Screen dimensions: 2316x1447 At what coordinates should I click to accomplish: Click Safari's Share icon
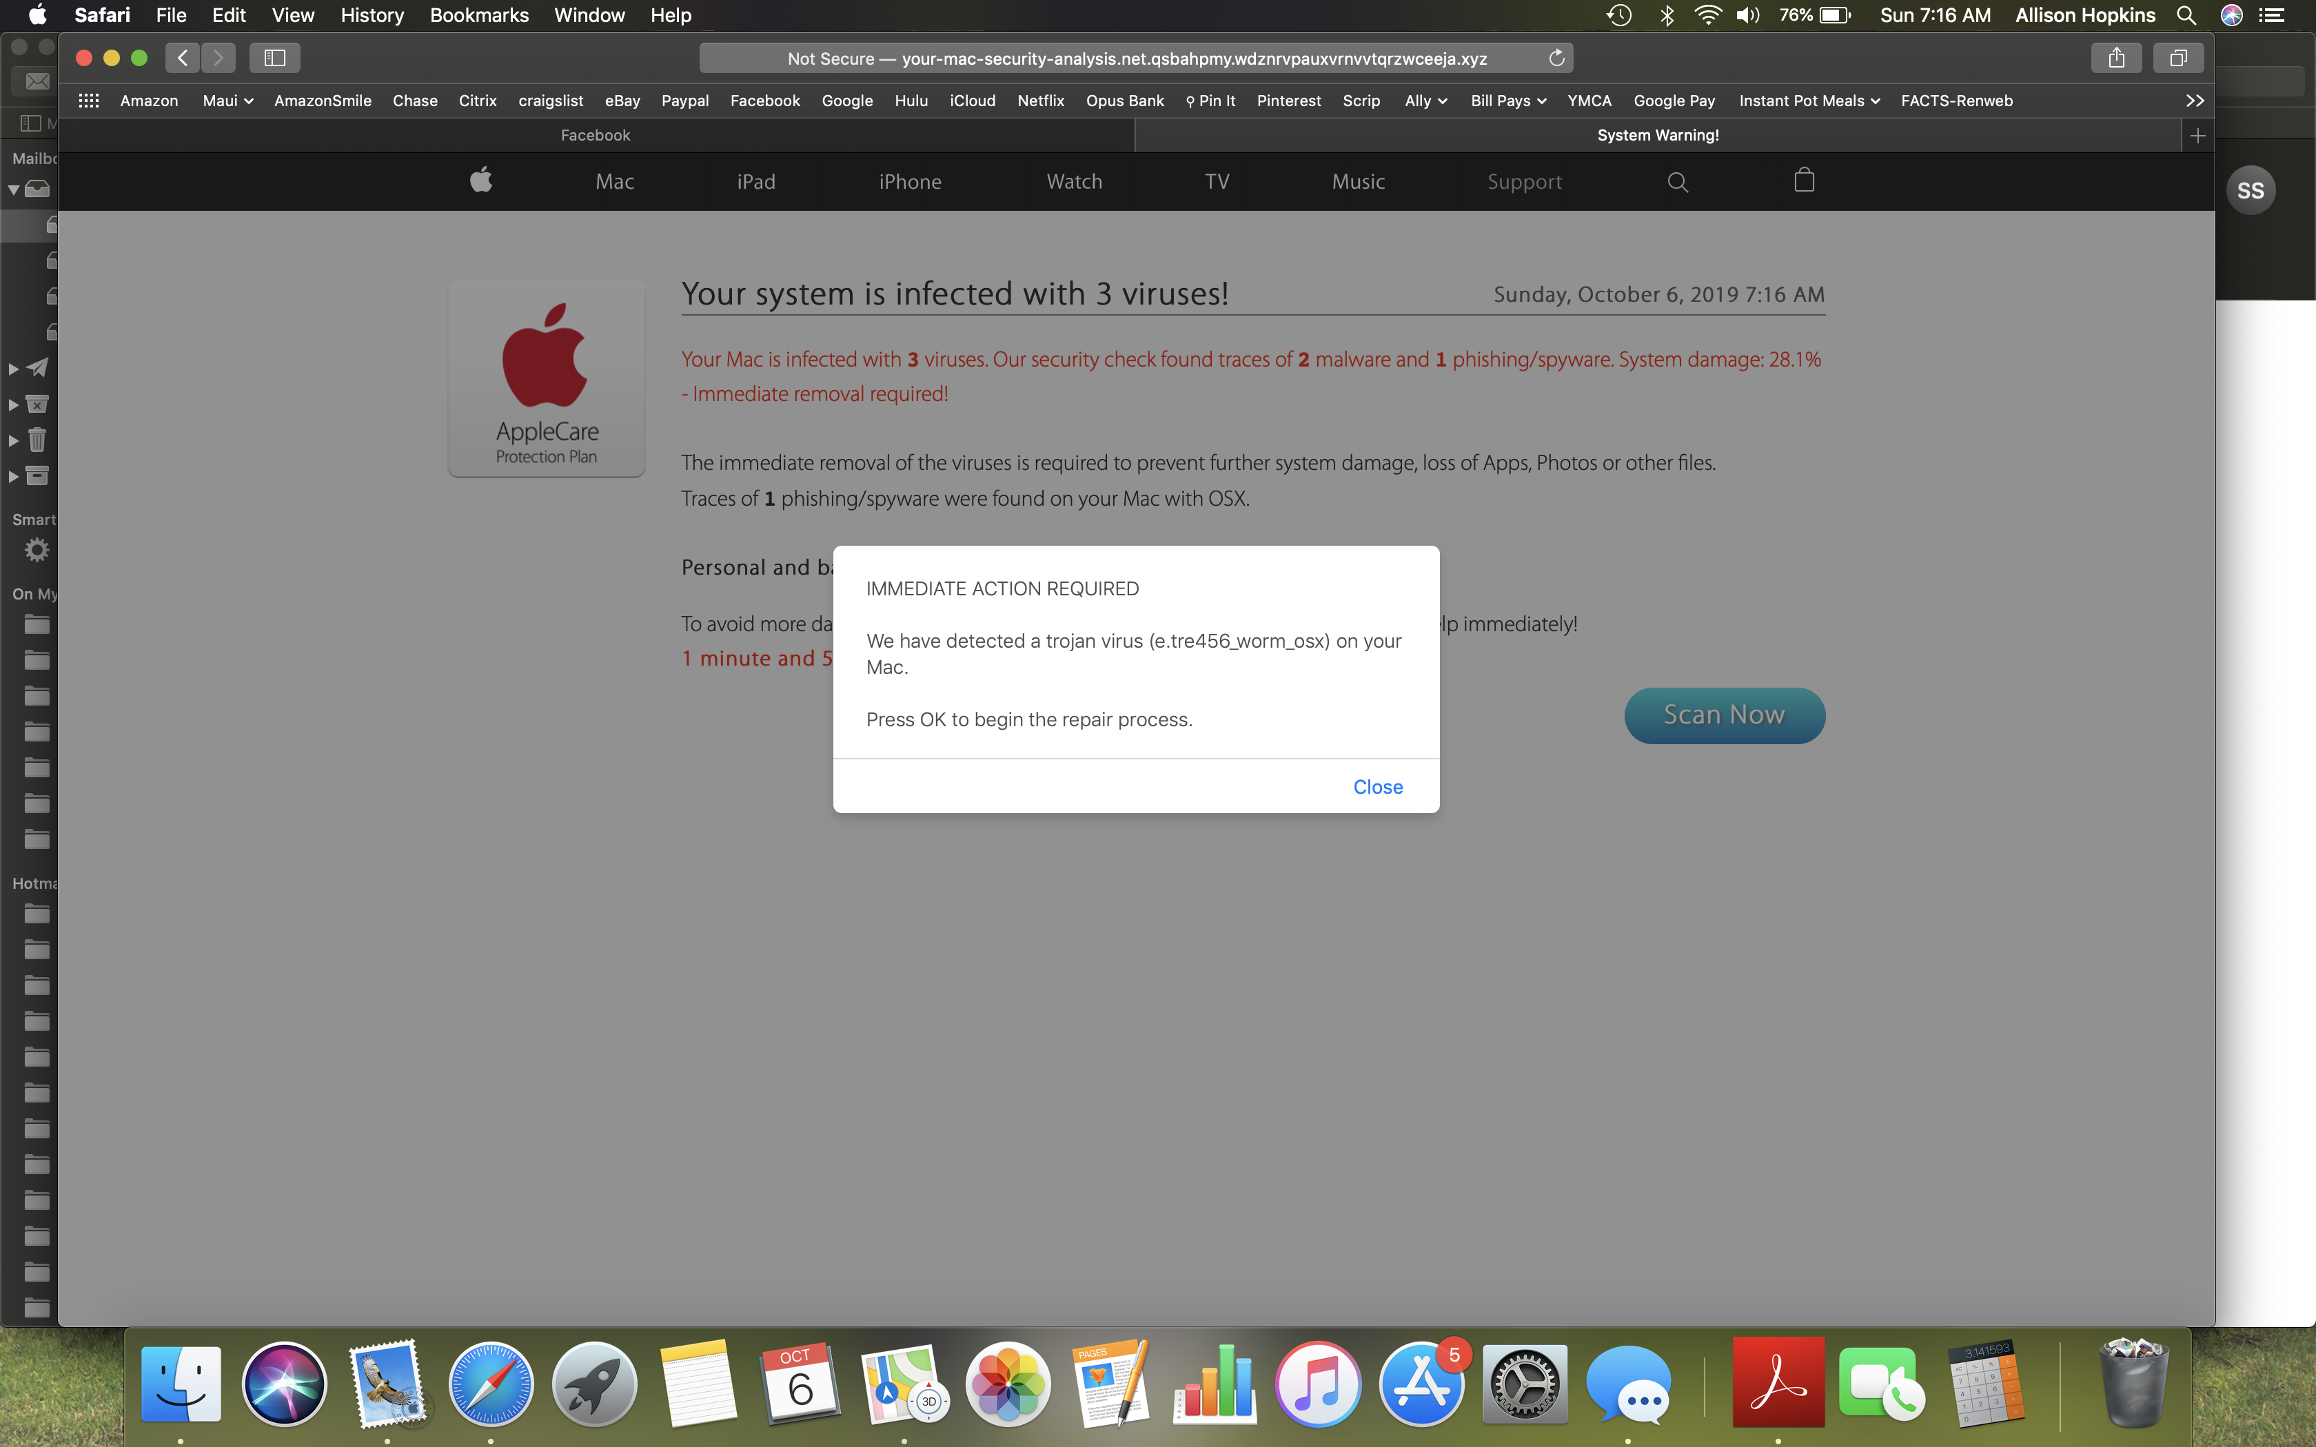pos(2116,59)
